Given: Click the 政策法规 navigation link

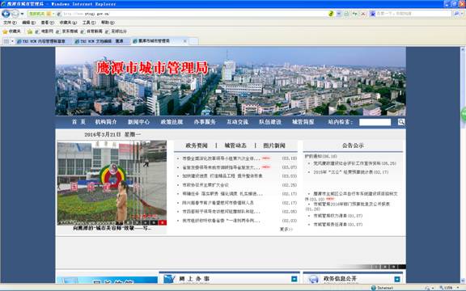Looking at the screenshot, I should (172, 122).
